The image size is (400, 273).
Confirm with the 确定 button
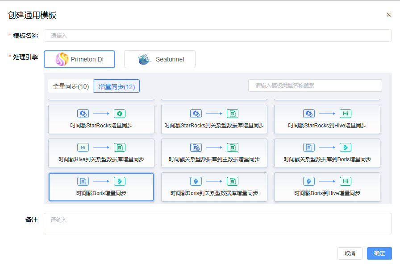[379, 253]
